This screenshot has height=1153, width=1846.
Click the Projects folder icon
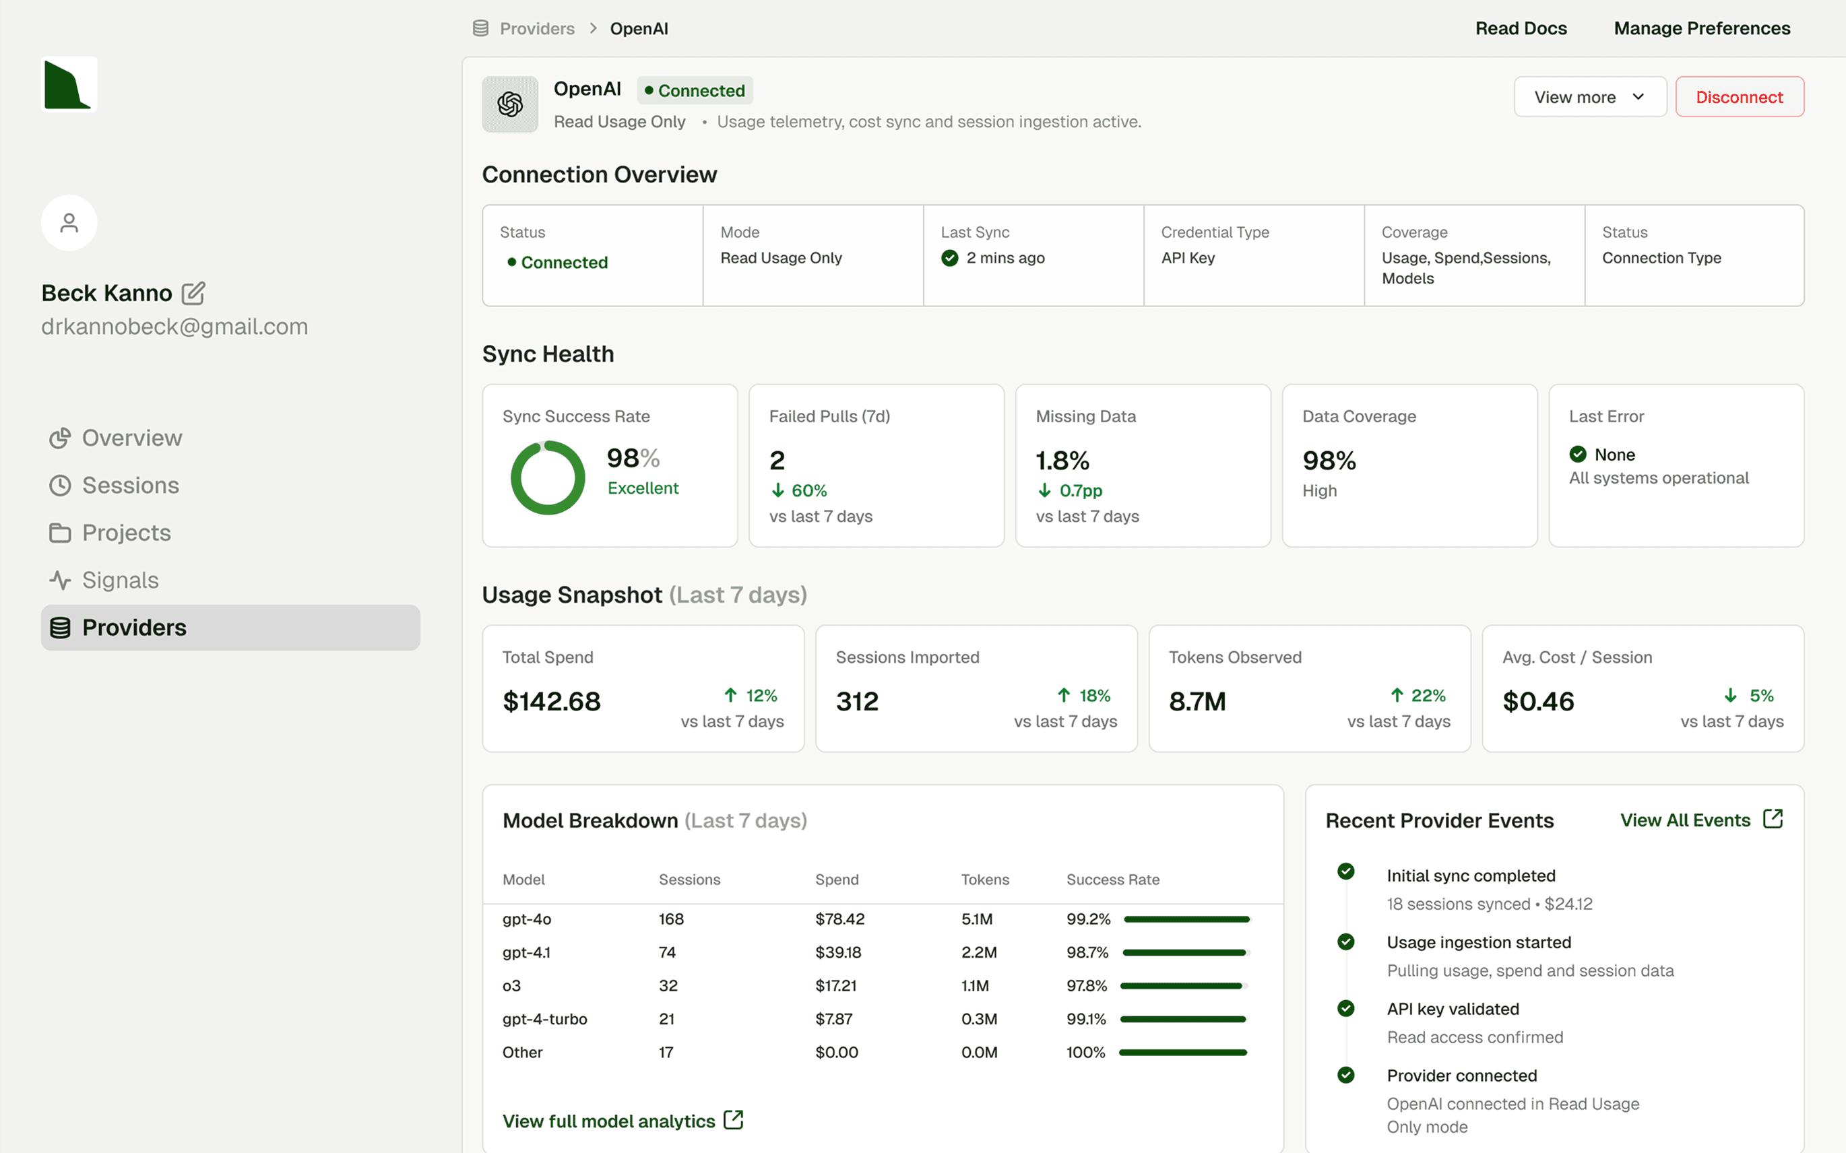point(60,532)
